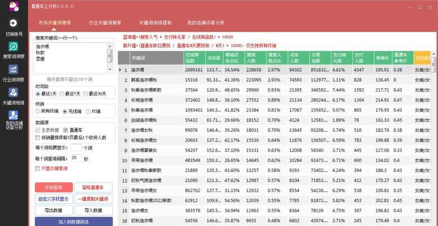Sort by 点击率 column header
This screenshot has width=438, height=226.
click(x=214, y=58)
